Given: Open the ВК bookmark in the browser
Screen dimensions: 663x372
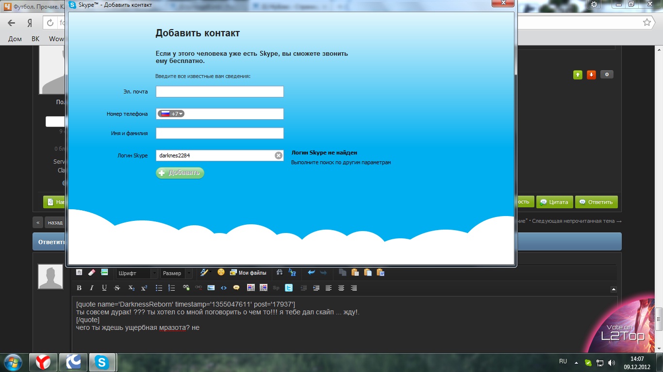Looking at the screenshot, I should point(35,39).
